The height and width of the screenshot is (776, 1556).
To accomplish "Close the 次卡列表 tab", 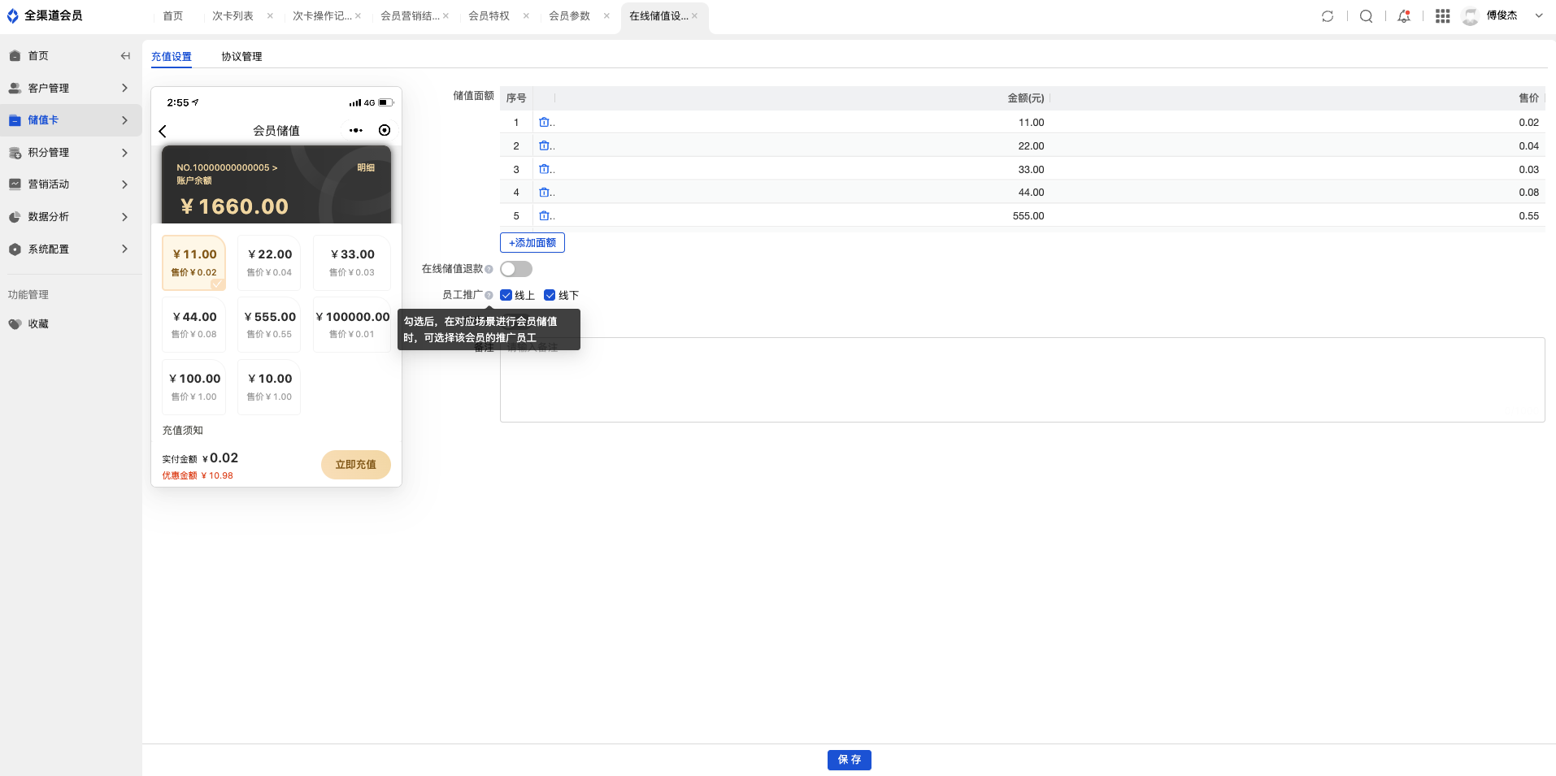I will click(x=270, y=15).
